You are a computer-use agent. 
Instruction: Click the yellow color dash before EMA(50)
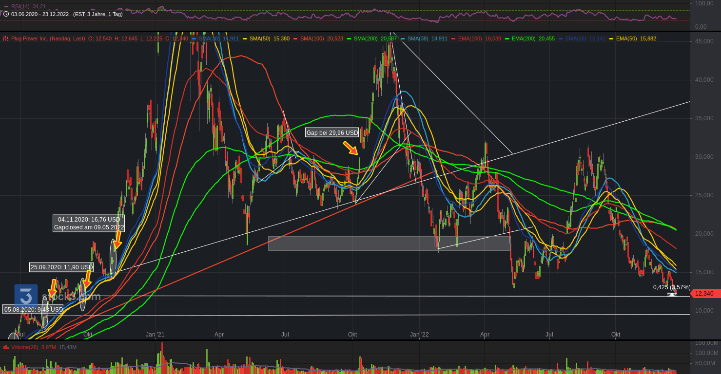(611, 38)
